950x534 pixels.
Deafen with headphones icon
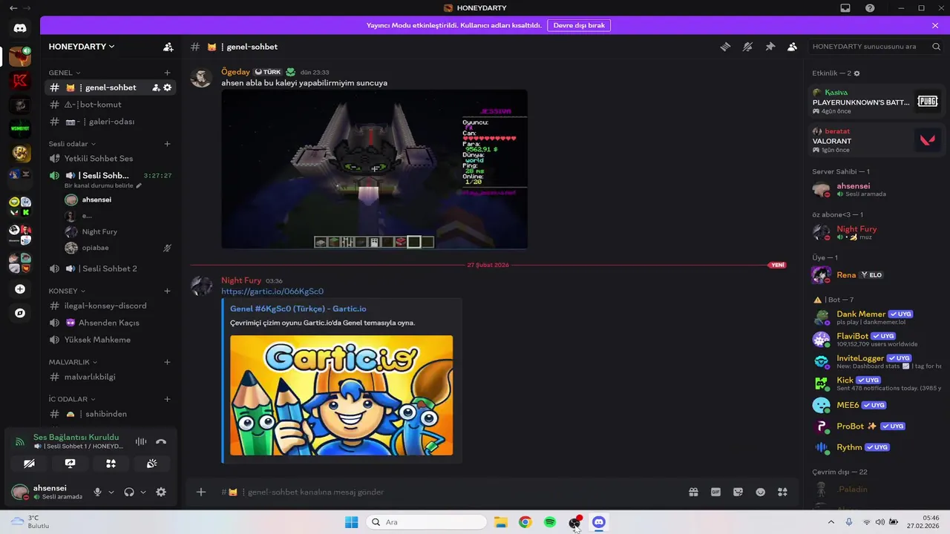[x=129, y=492]
